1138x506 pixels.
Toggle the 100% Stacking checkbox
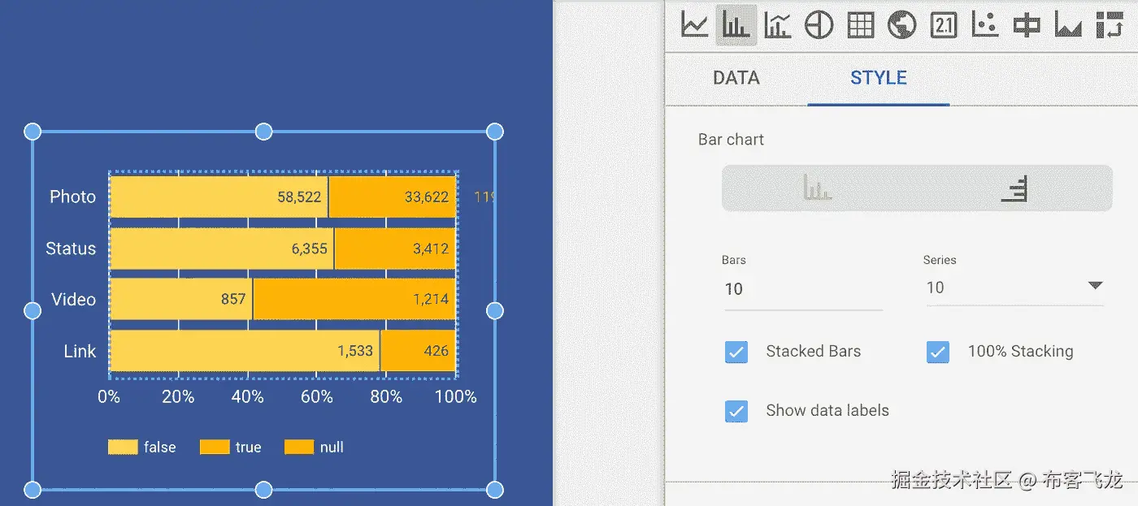coord(938,352)
